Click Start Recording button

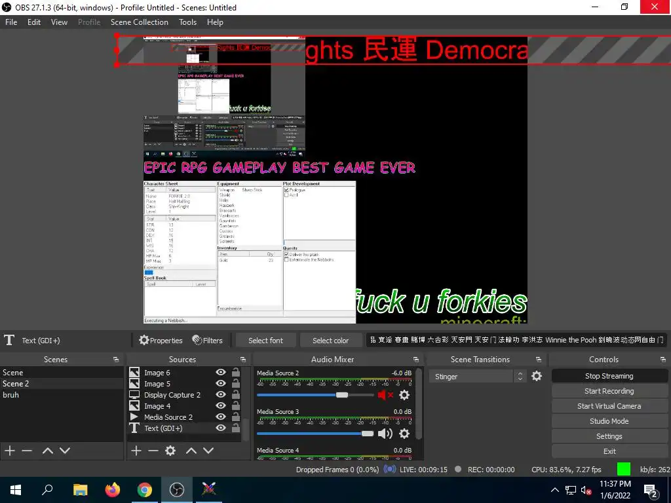[609, 391]
